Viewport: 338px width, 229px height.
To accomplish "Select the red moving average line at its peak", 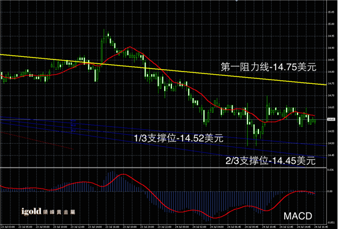I will pos(130,47).
